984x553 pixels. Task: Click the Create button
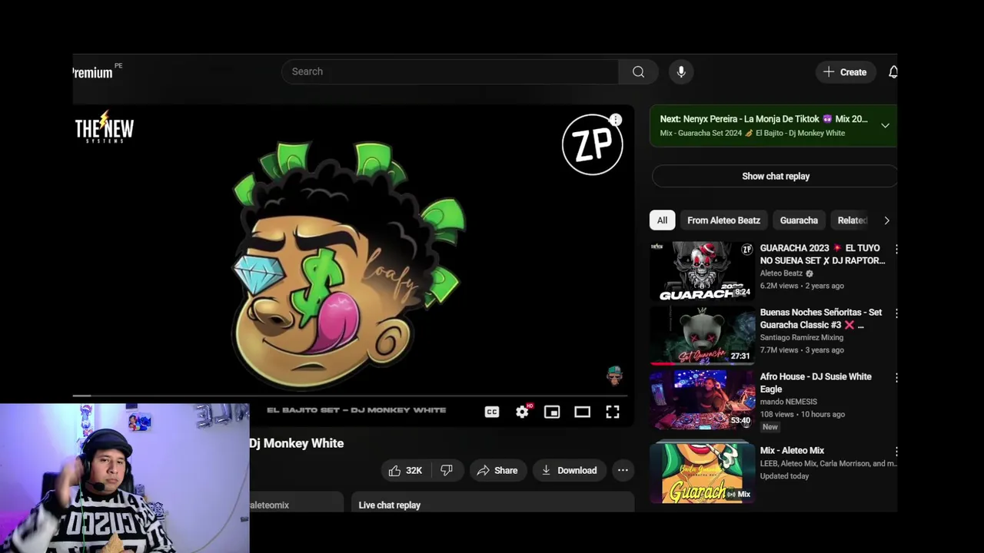click(845, 71)
